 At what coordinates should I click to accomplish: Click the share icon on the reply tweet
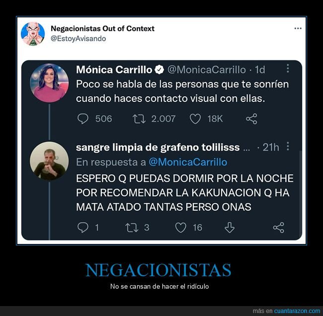coord(278,228)
